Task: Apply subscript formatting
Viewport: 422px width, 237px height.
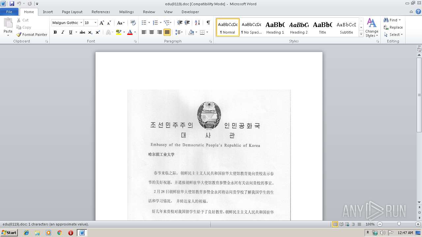Action: pos(90,32)
